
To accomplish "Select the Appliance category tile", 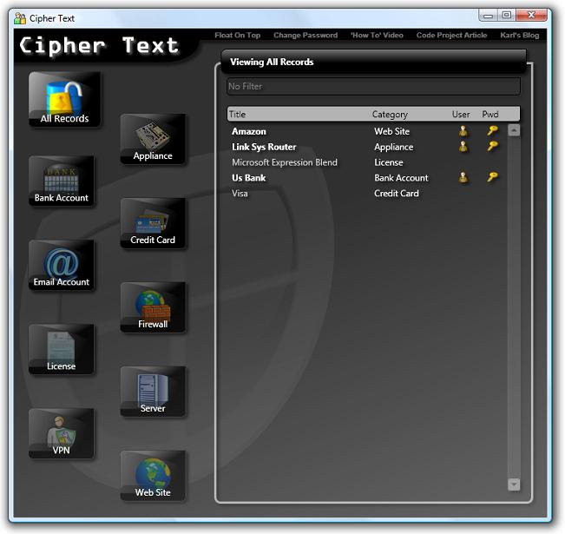I will point(153,139).
